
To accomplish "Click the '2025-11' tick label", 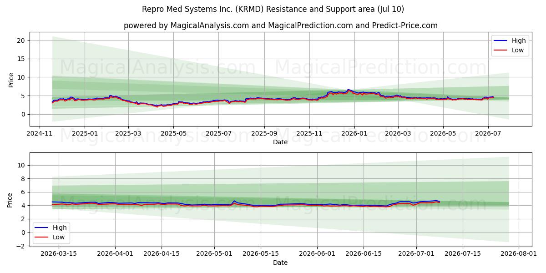I will 309,133.
